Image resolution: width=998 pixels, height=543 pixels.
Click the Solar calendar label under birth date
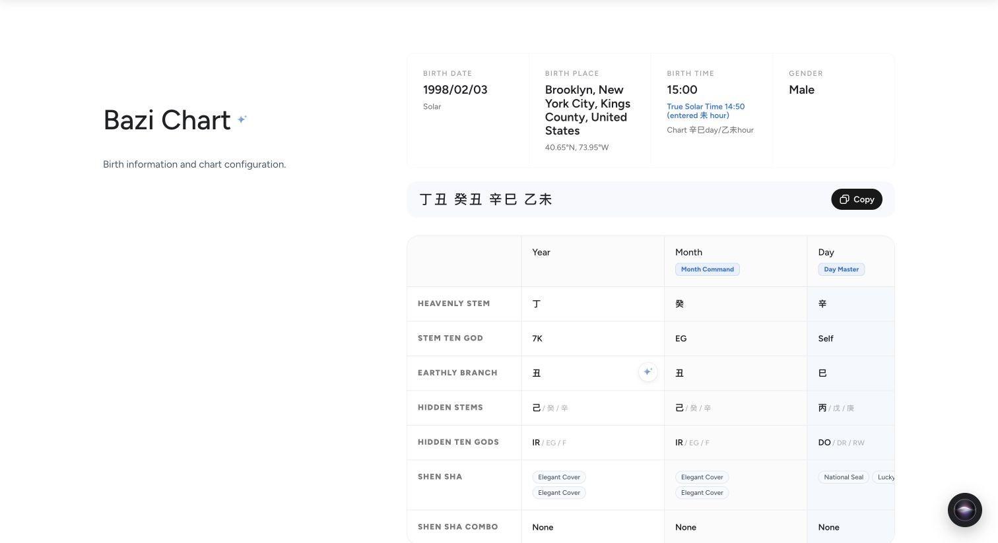coord(432,106)
